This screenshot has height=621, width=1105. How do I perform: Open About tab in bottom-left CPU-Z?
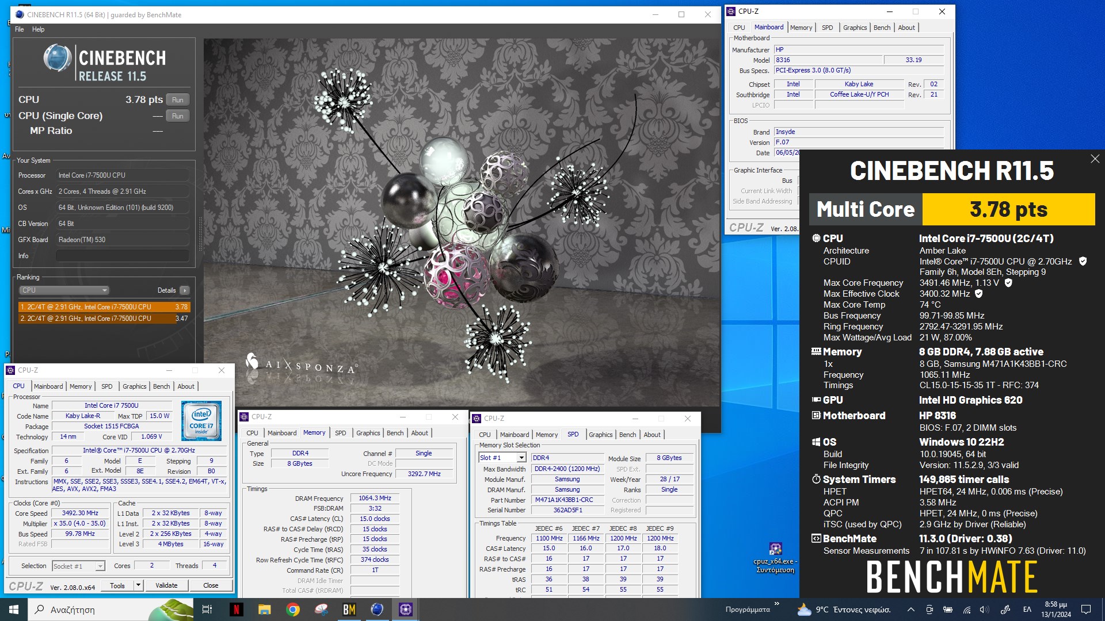coord(186,386)
